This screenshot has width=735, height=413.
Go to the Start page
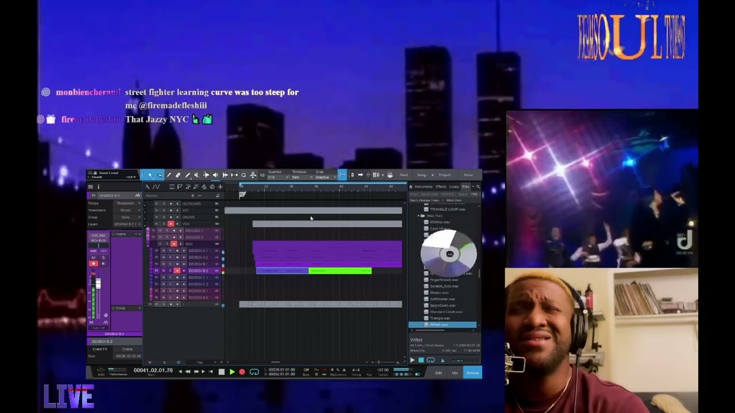404,175
